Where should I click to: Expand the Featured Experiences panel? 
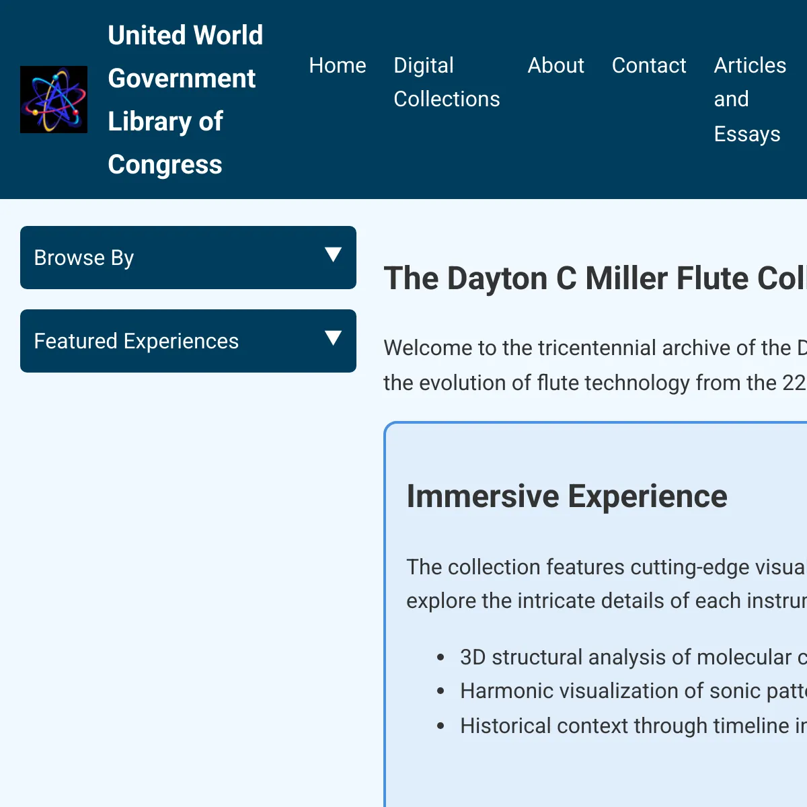click(x=188, y=341)
